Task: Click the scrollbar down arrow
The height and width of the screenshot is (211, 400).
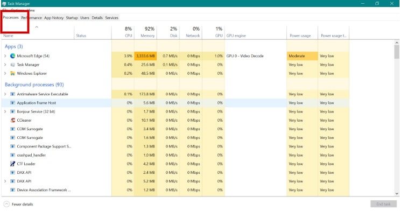Action: click(396, 194)
